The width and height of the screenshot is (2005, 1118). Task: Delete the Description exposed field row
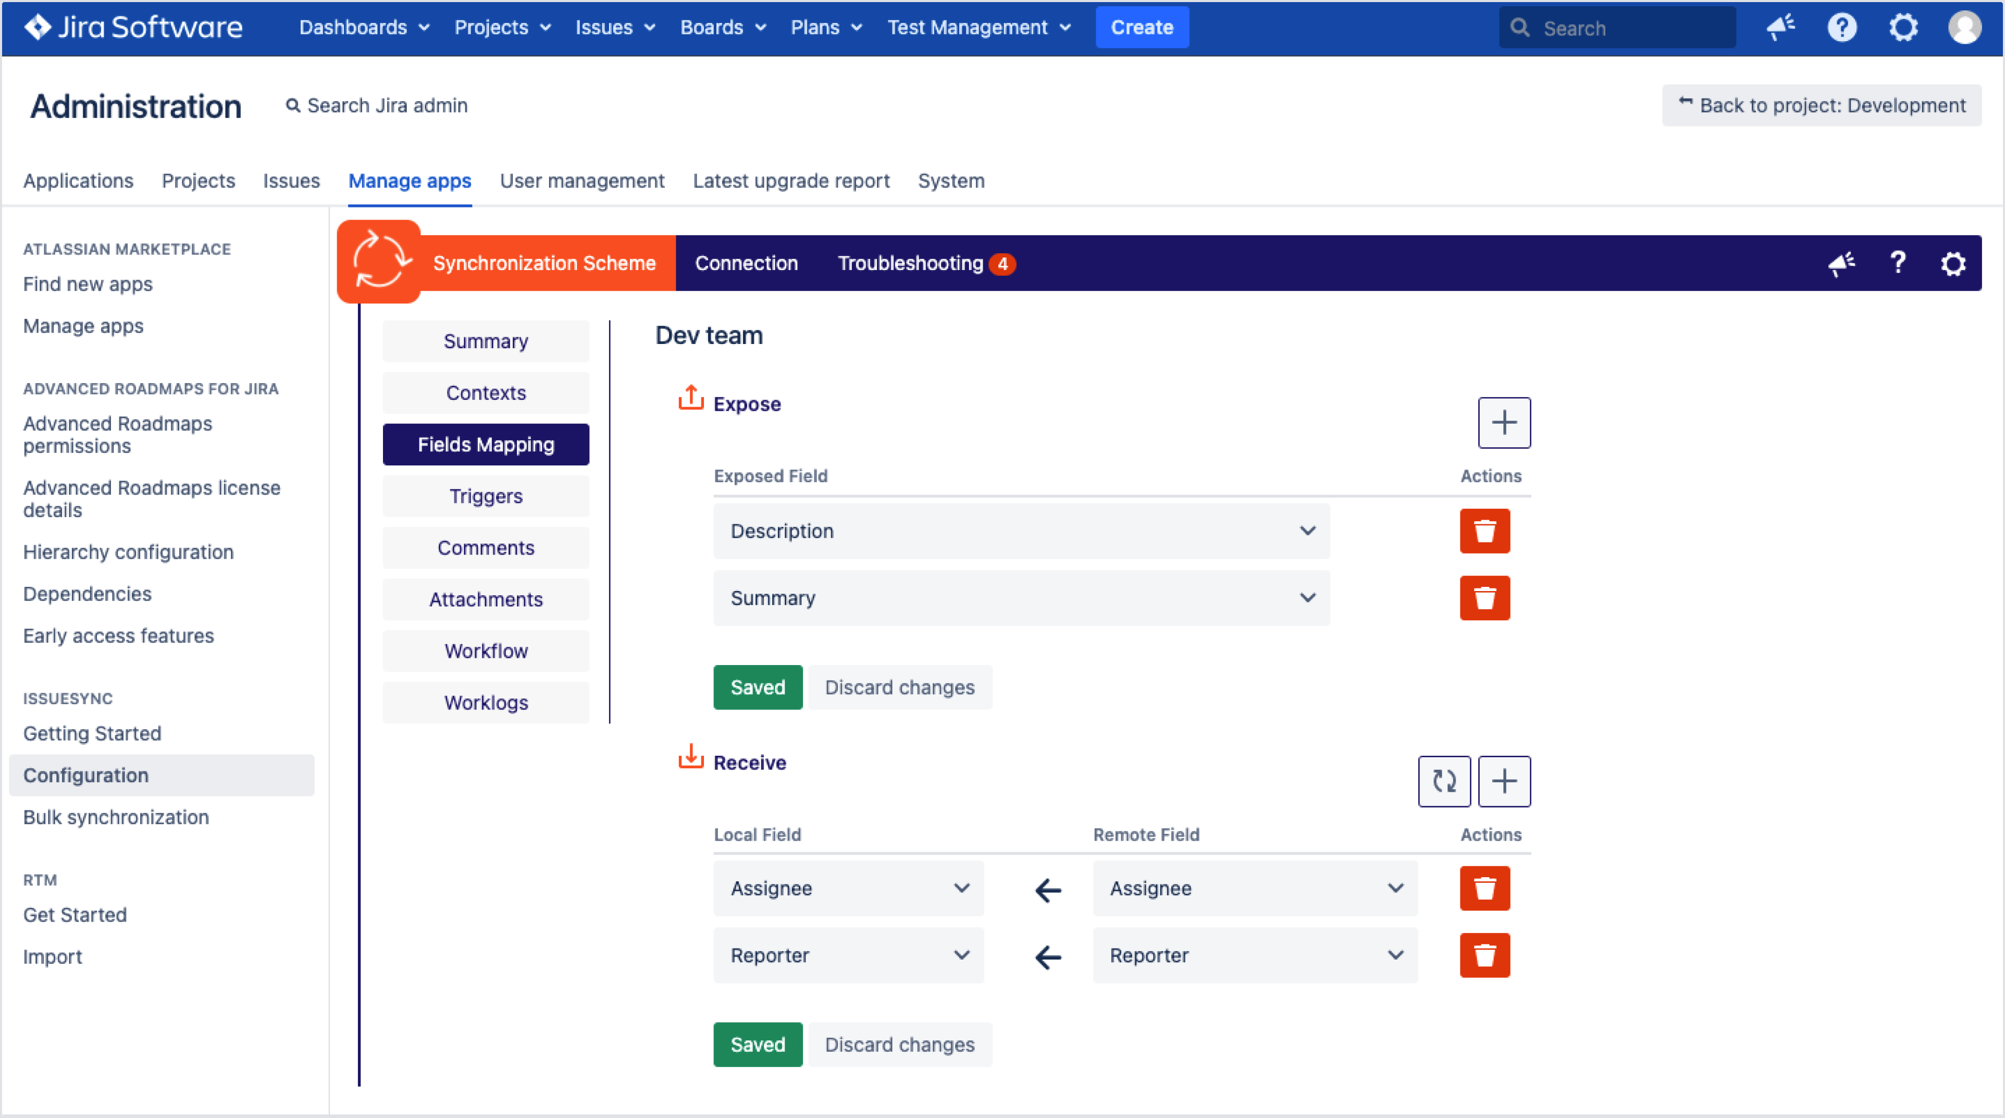click(1484, 531)
